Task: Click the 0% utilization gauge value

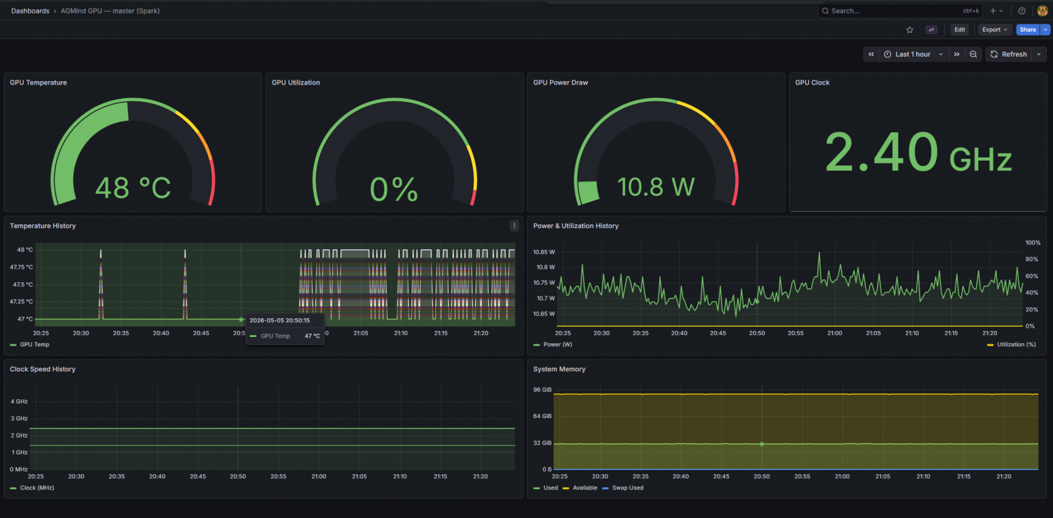Action: click(394, 189)
